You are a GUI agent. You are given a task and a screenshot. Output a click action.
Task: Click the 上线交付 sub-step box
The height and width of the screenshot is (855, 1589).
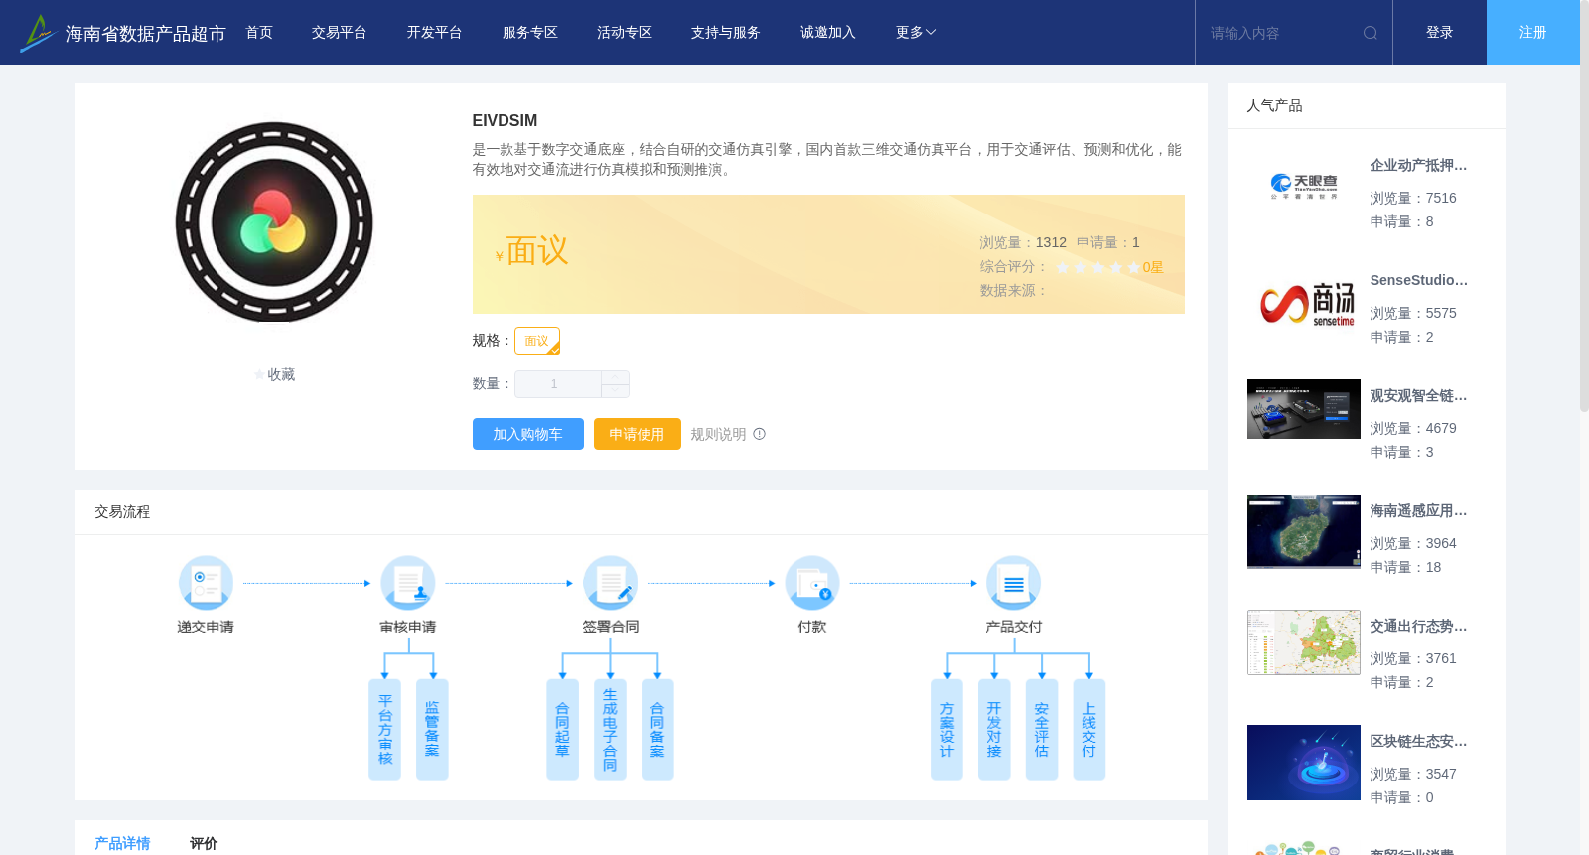(x=1089, y=729)
